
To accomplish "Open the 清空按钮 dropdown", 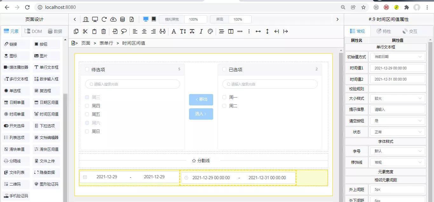I will coord(397,121).
